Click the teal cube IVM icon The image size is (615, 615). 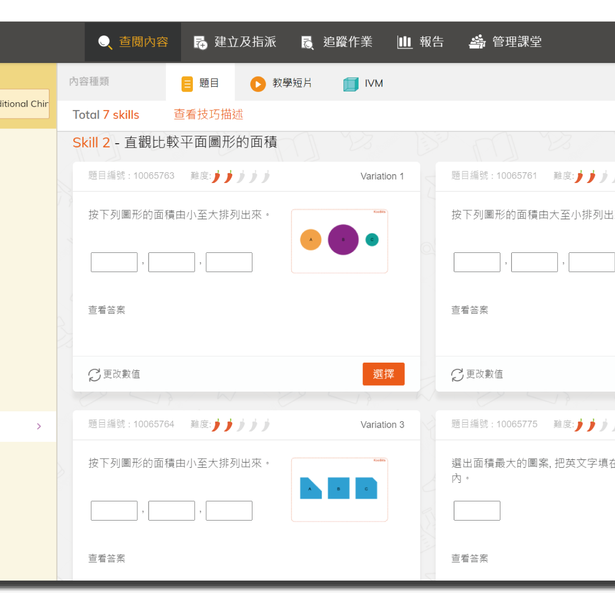tap(351, 84)
